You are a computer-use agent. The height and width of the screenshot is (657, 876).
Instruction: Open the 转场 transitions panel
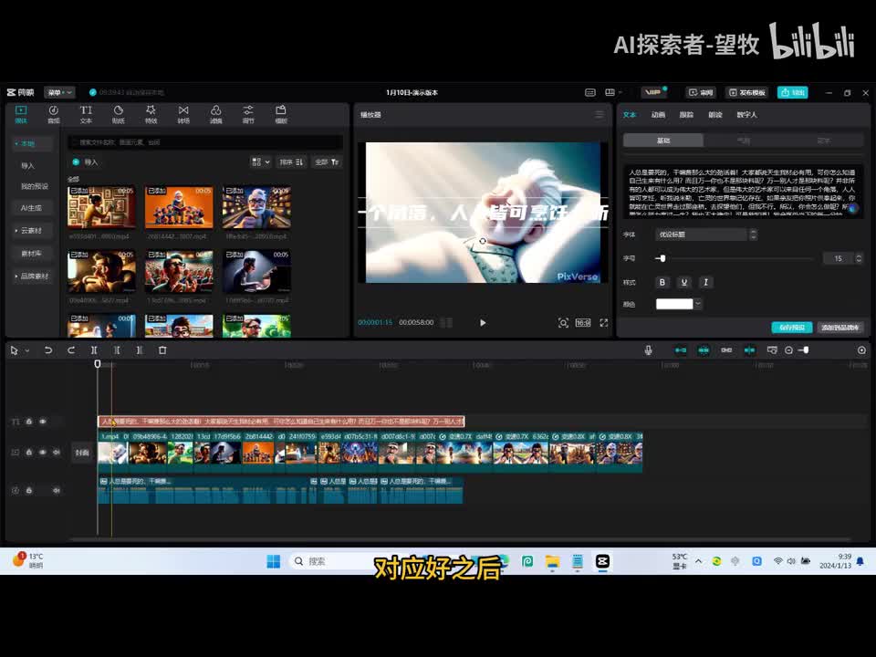click(183, 113)
